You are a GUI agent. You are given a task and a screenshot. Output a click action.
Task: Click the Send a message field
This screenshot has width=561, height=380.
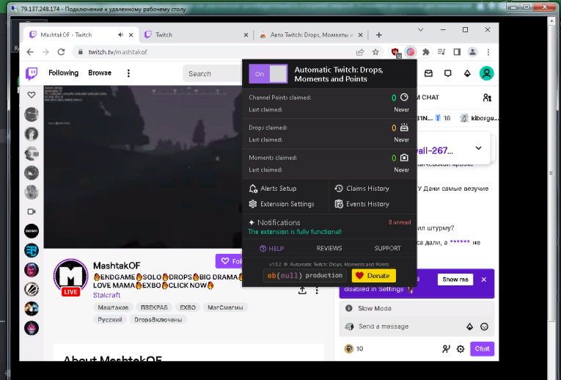404,326
